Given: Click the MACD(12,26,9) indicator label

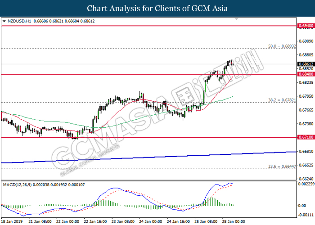Looking at the screenshot, I should (x=17, y=184).
